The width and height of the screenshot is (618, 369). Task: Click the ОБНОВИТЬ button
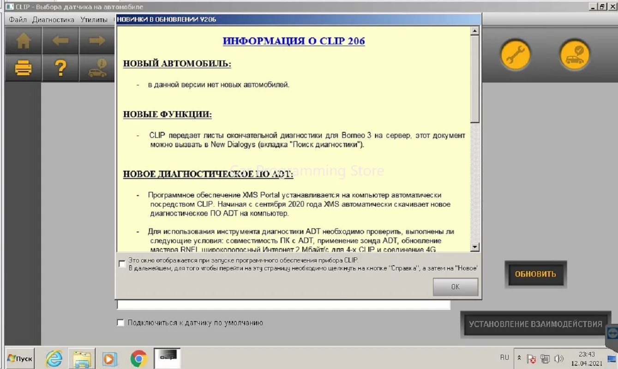(x=535, y=274)
